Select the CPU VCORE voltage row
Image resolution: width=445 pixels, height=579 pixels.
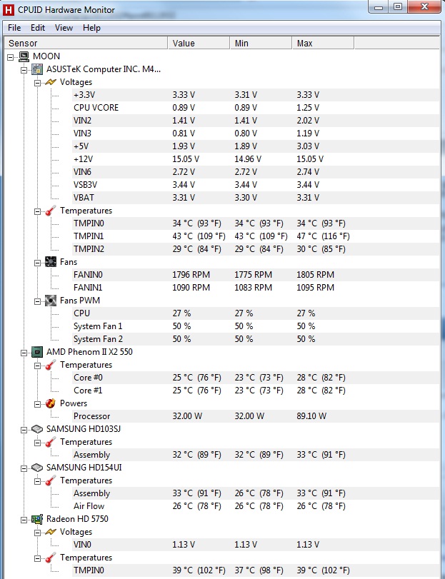pos(256,108)
